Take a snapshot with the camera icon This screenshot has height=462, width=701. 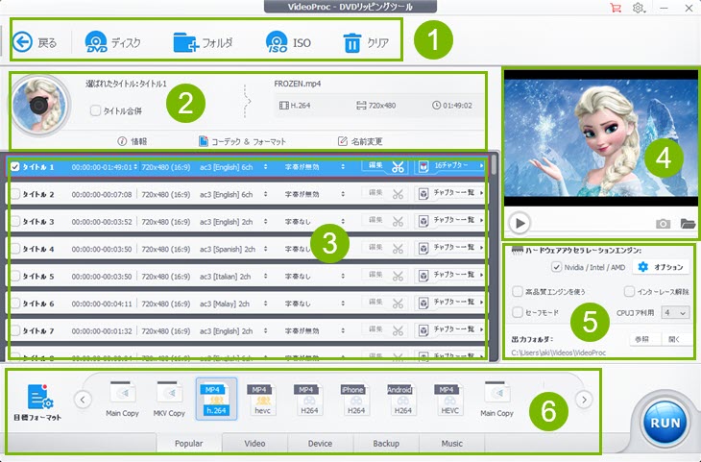coord(663,224)
